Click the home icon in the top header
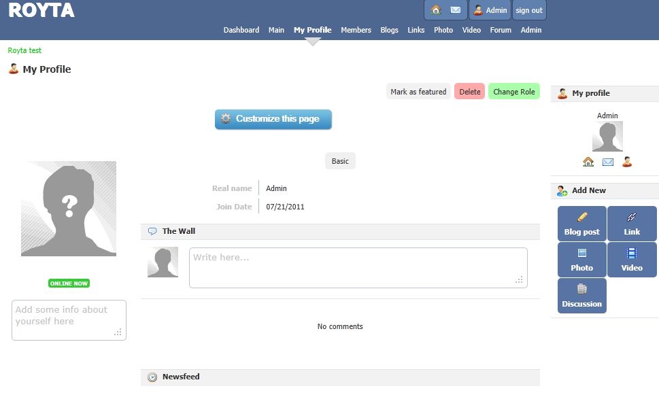The height and width of the screenshot is (395, 659). tap(436, 10)
